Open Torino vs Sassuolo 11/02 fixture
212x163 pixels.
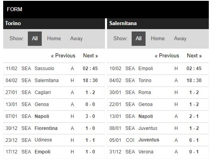(x=54, y=69)
